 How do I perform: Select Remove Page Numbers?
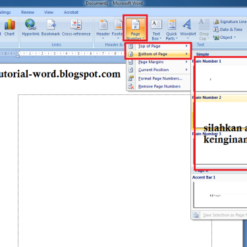158,86
